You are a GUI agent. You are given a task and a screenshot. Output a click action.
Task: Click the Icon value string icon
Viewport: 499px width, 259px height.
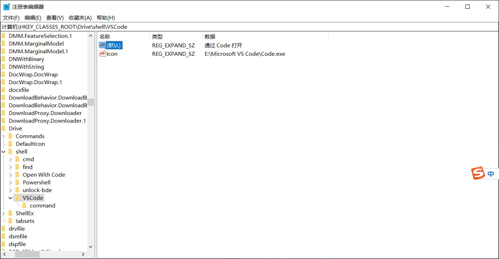102,54
